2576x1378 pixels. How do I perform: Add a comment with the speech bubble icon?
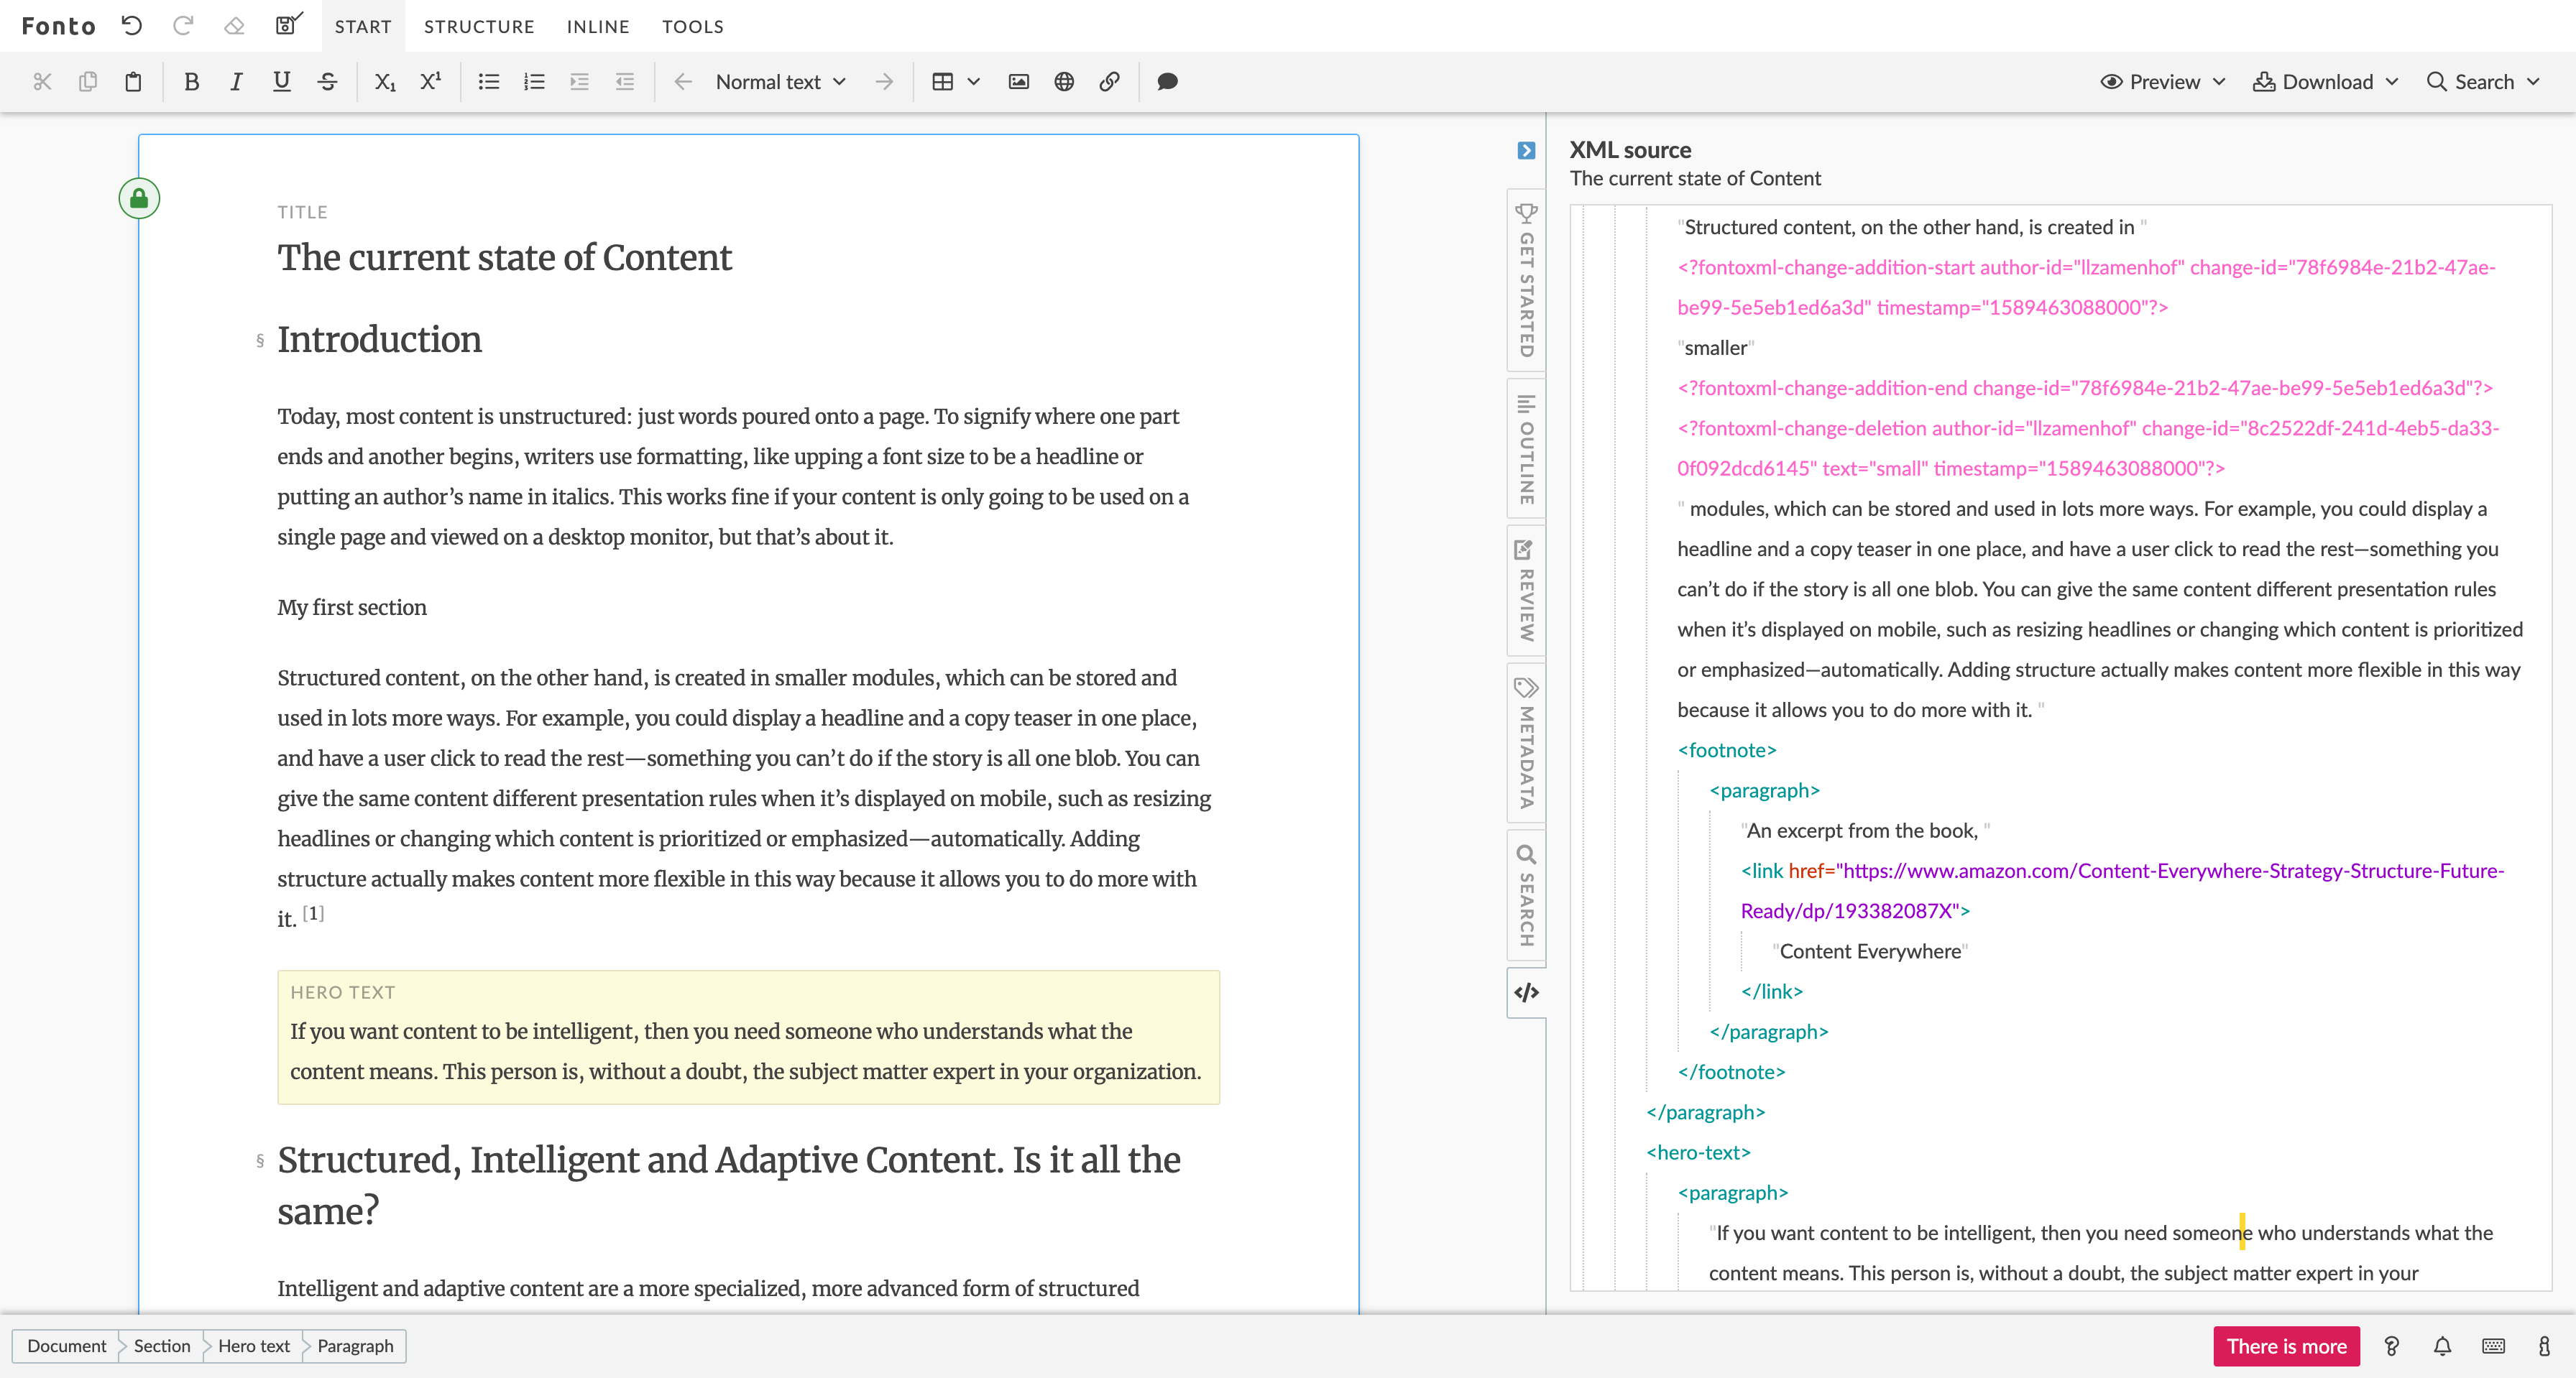[1167, 82]
